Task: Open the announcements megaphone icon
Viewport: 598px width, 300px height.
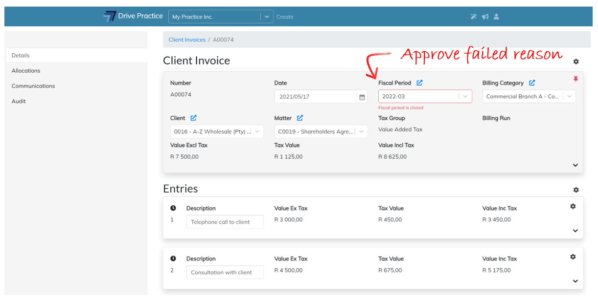Action: [485, 17]
